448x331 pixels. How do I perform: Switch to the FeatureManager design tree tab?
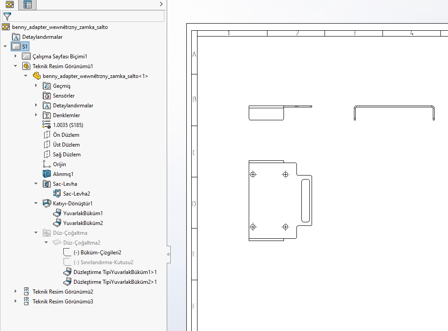point(9,4)
